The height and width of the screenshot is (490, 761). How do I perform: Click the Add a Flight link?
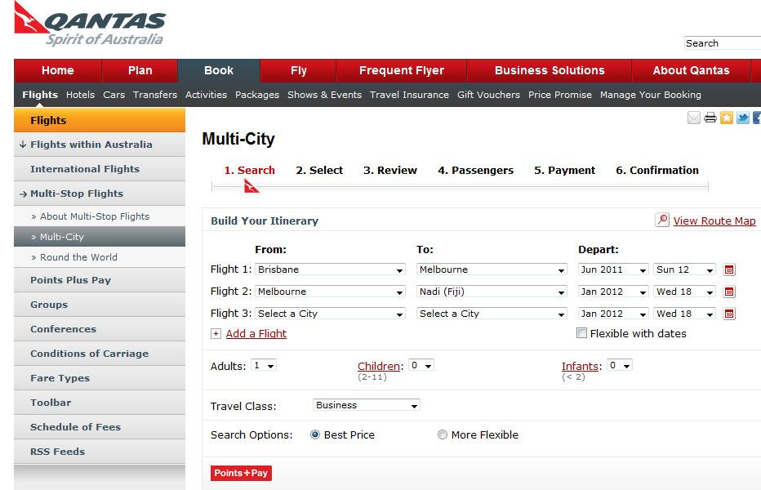[256, 334]
